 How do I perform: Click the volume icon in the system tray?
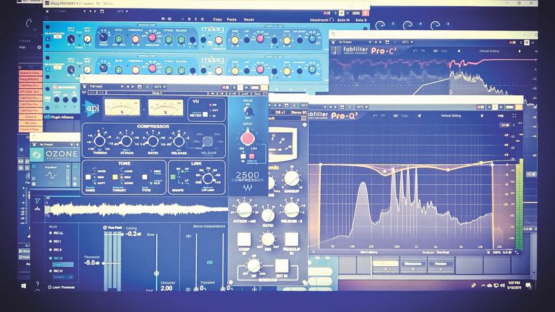(503, 286)
